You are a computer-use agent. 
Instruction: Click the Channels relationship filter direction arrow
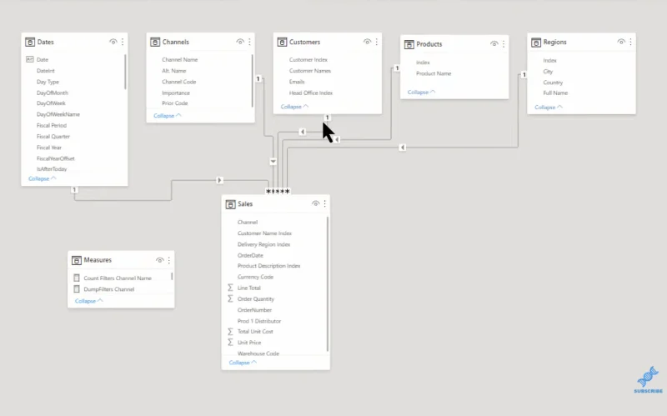[x=273, y=162]
